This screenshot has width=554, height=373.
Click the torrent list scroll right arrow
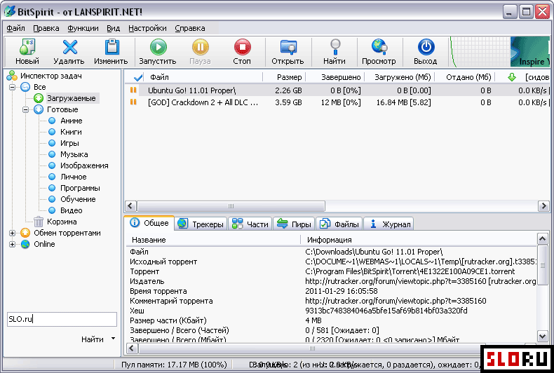[x=543, y=206]
